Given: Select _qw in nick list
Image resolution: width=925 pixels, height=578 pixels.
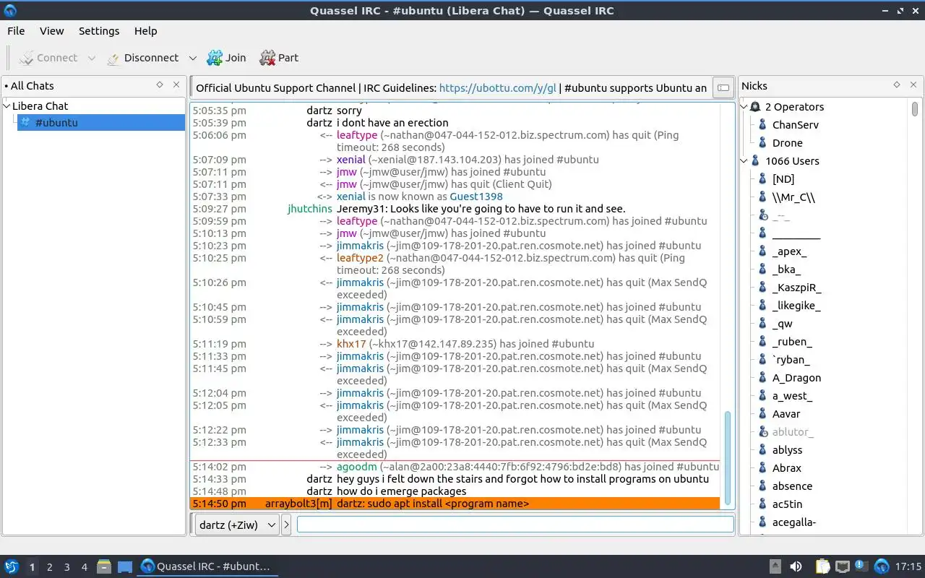Looking at the screenshot, I should tap(782, 324).
